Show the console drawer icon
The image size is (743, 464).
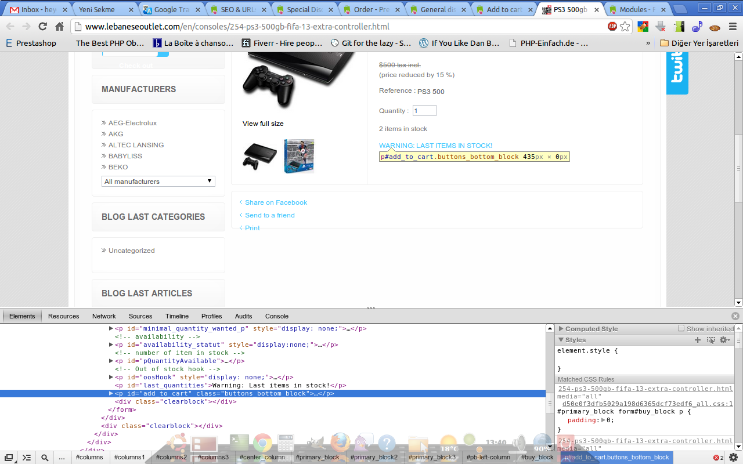[x=26, y=458]
